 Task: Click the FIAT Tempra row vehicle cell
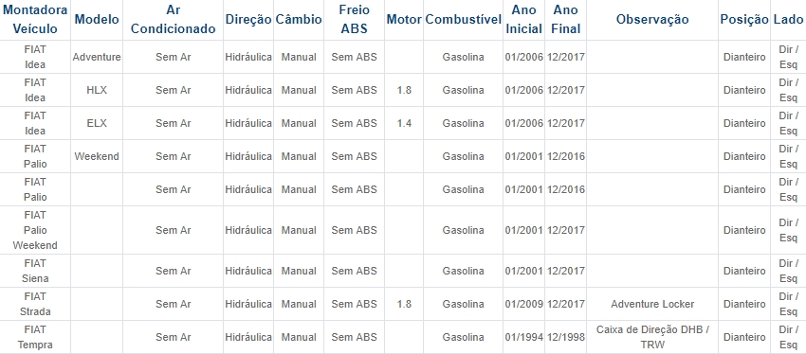35,337
